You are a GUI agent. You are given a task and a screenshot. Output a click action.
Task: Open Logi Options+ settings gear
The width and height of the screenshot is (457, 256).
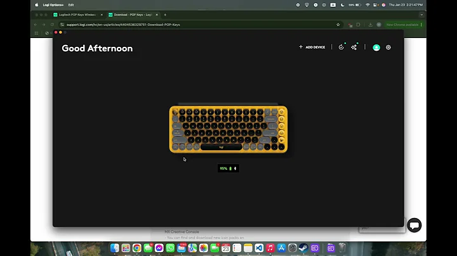pyautogui.click(x=388, y=48)
